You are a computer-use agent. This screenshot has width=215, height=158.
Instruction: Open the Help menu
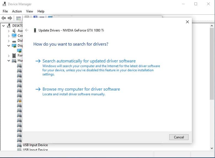tap(41, 11)
